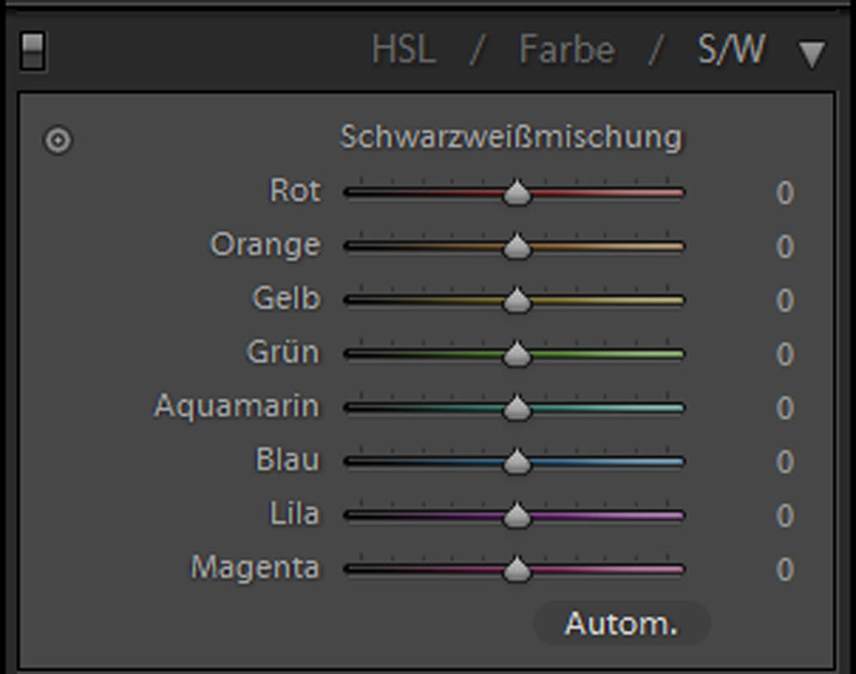Select the S/W tab

(x=730, y=51)
